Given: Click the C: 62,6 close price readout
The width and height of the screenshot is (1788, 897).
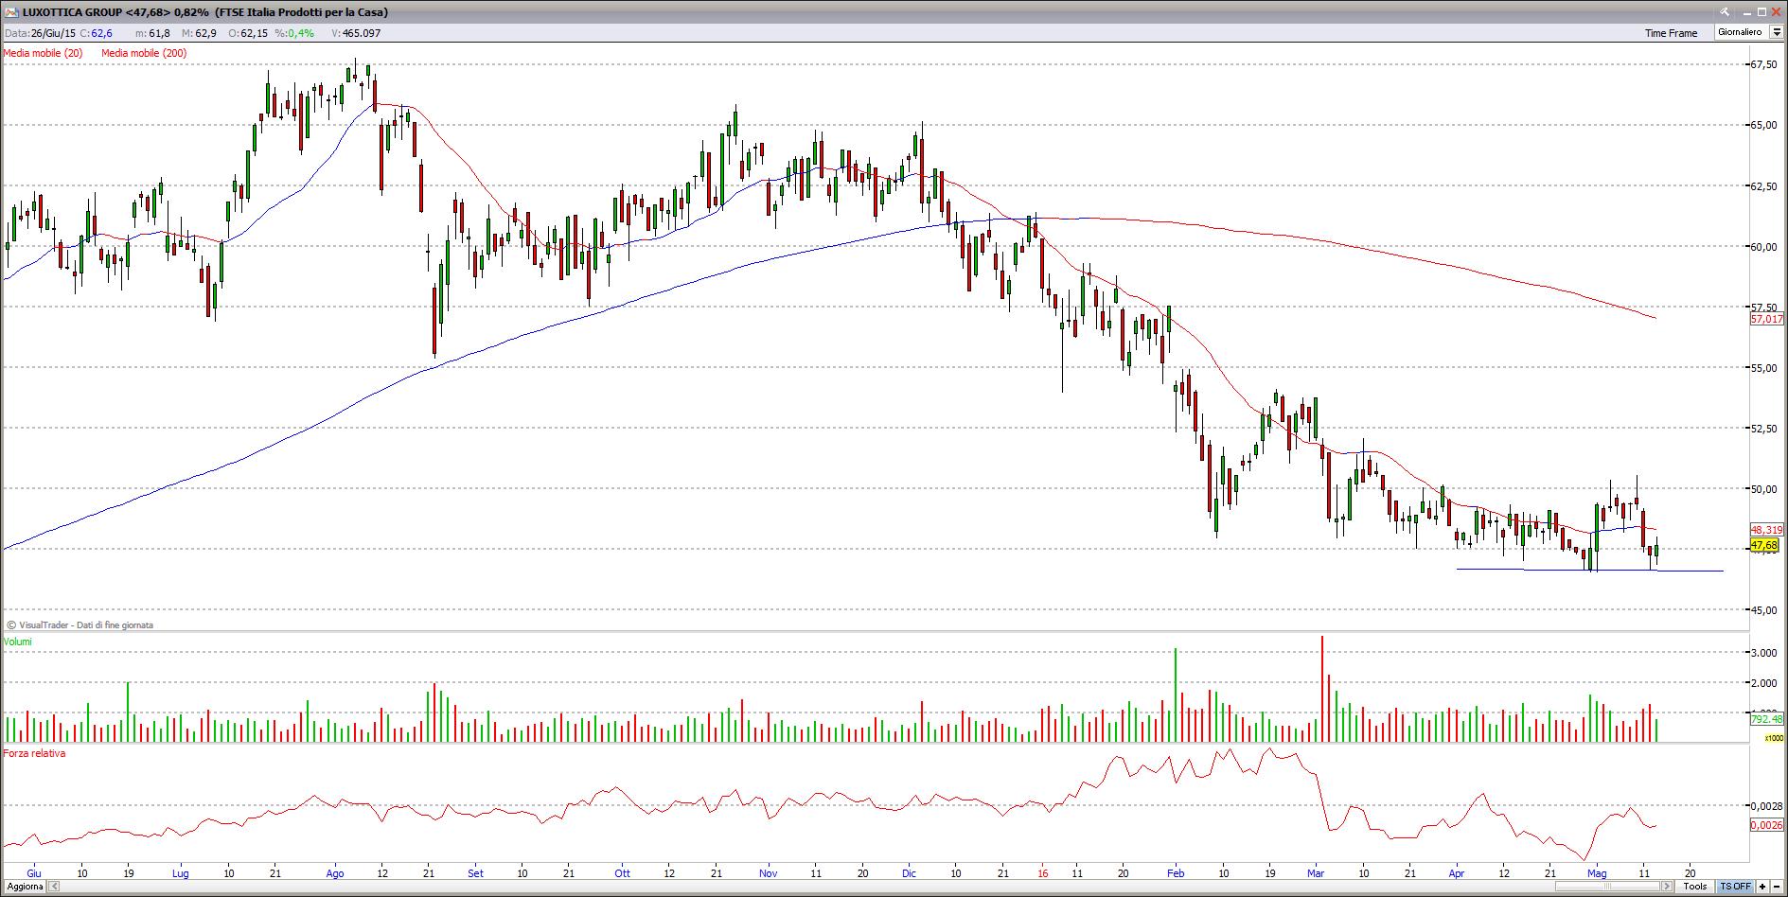Looking at the screenshot, I should (96, 33).
